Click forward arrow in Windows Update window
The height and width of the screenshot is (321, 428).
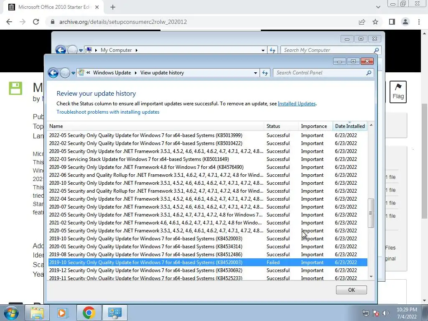tap(65, 73)
